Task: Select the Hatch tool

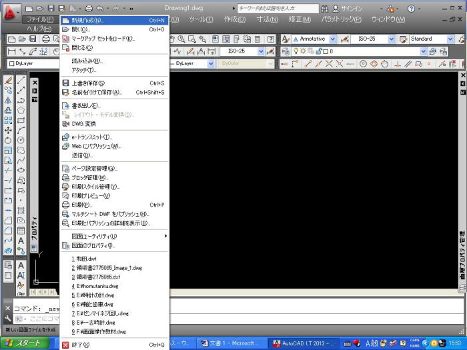Action: tap(21, 211)
